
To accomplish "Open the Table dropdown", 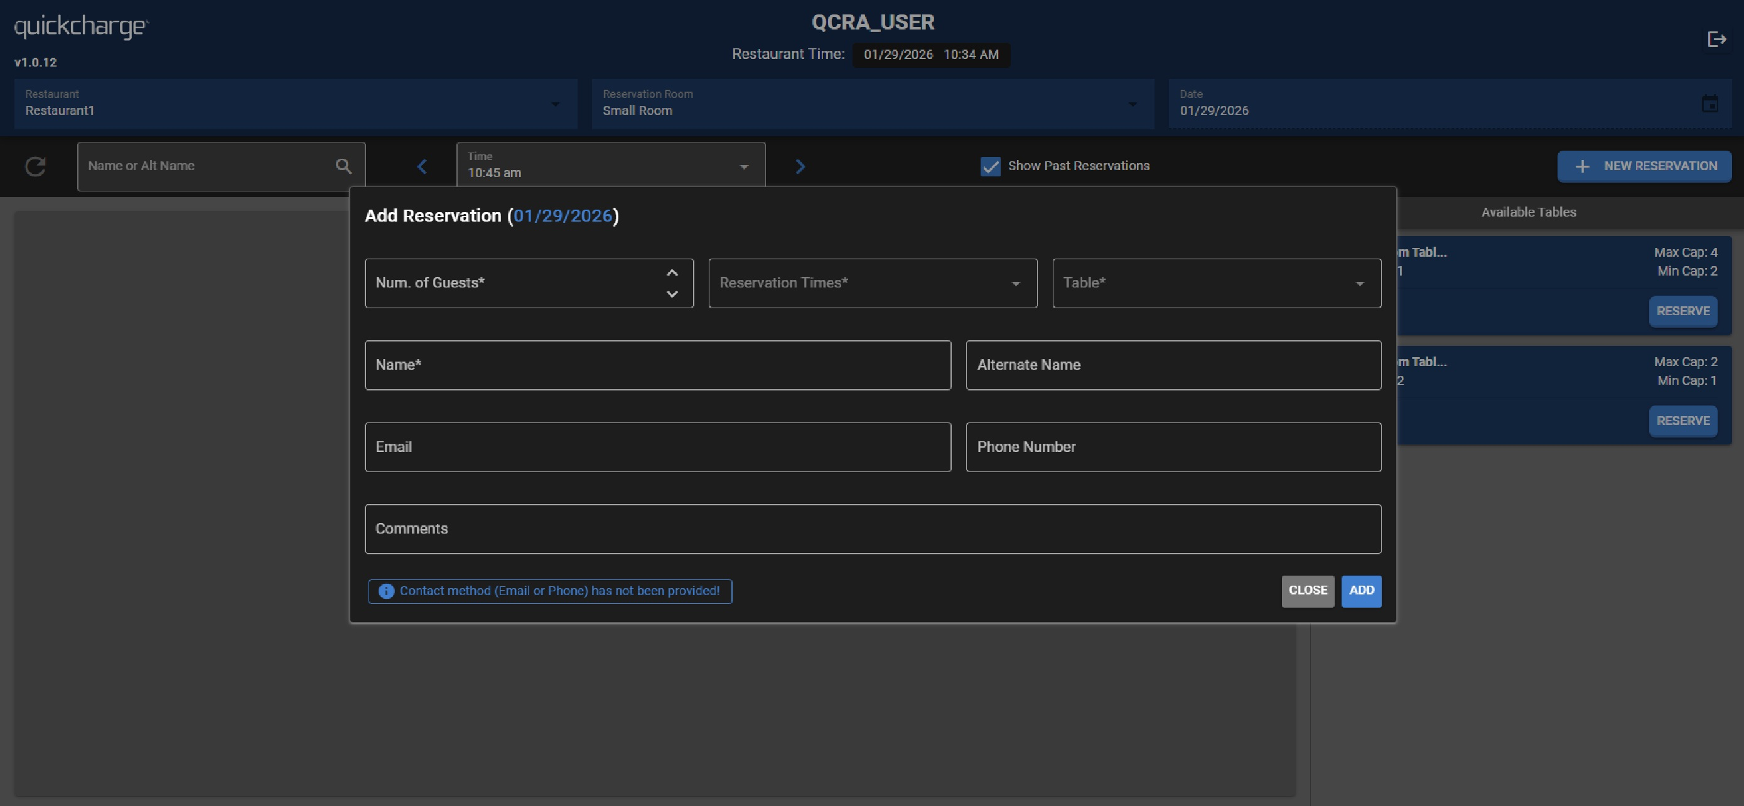I will 1217,283.
